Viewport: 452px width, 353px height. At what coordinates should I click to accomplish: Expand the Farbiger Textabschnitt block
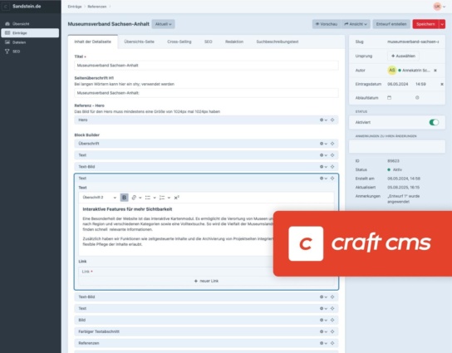click(x=206, y=331)
